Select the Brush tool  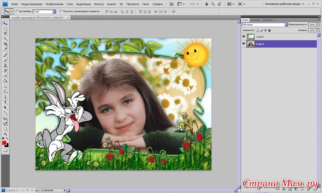pos(5,60)
